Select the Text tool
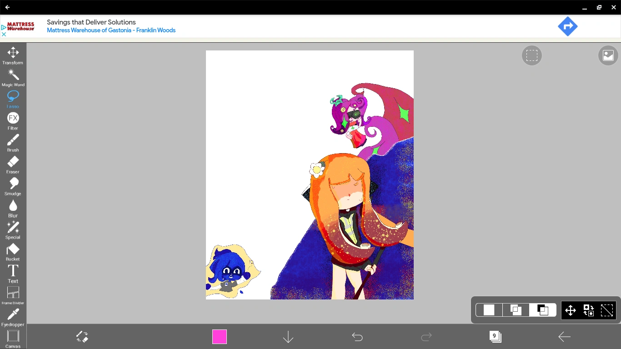 click(x=12, y=272)
